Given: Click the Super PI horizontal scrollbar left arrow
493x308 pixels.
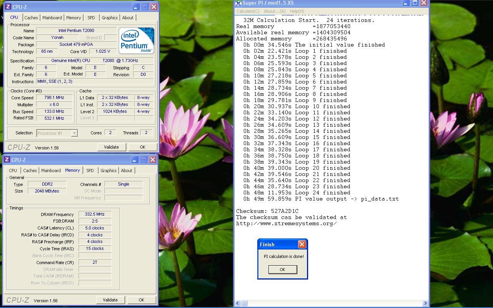Looking at the screenshot, I should click(x=237, y=303).
